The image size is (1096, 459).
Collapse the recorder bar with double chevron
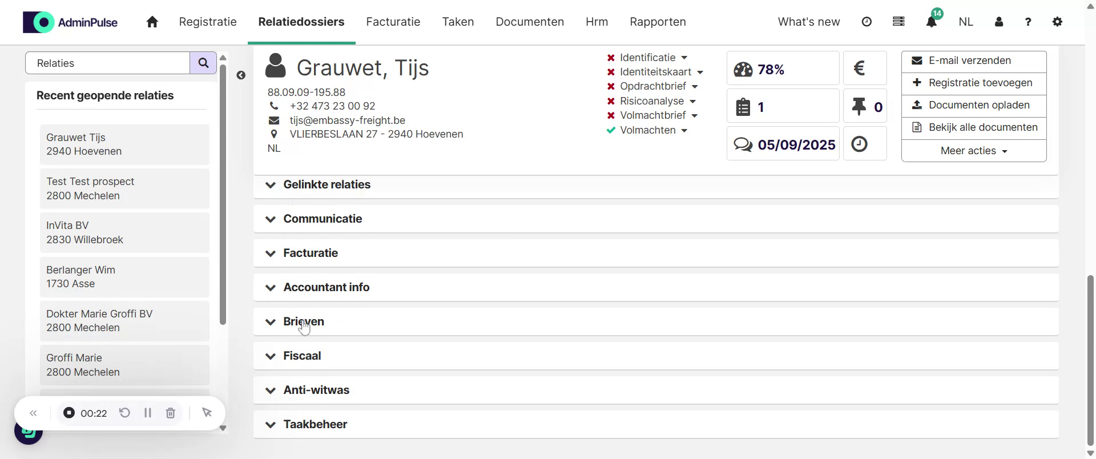[x=33, y=413]
